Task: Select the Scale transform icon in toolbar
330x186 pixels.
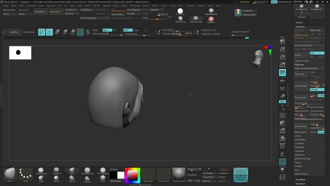Action: click(x=64, y=32)
